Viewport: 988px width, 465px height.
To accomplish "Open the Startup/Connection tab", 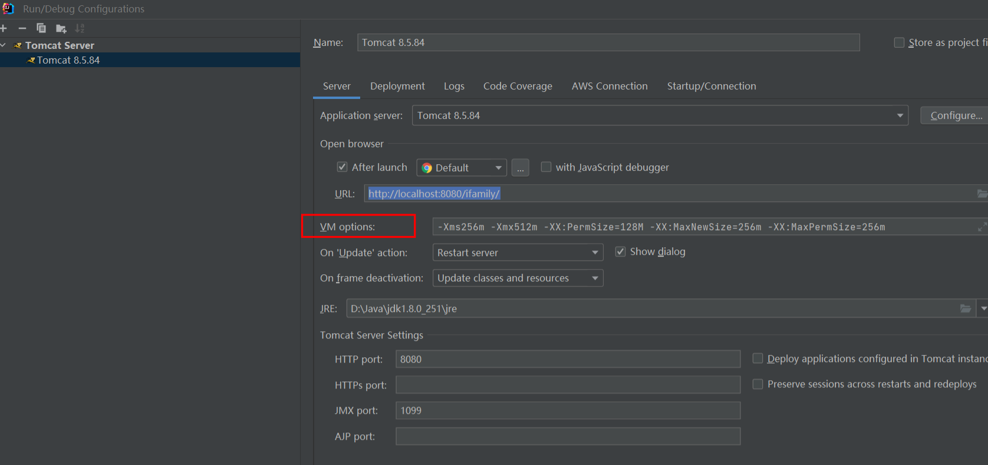I will (x=711, y=86).
